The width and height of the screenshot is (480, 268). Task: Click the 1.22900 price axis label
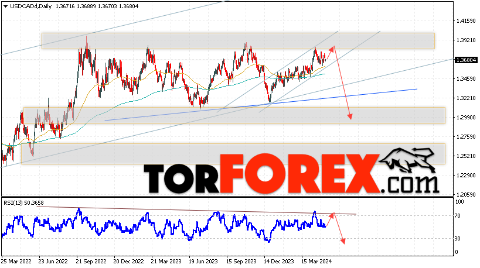[466, 175]
